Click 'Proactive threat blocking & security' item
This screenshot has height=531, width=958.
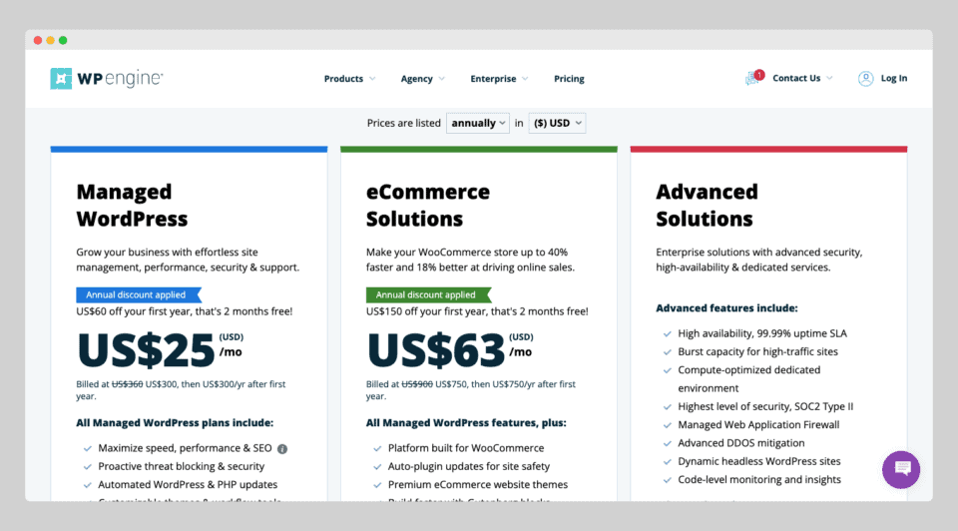pos(182,466)
